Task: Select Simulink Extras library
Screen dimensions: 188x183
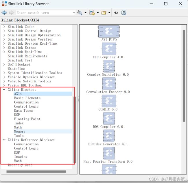Action: pyautogui.click(x=22, y=48)
